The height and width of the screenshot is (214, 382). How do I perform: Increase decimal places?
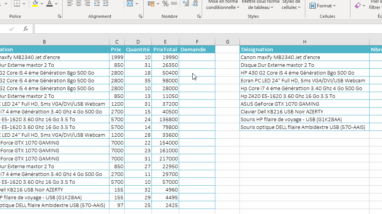click(186, 3)
